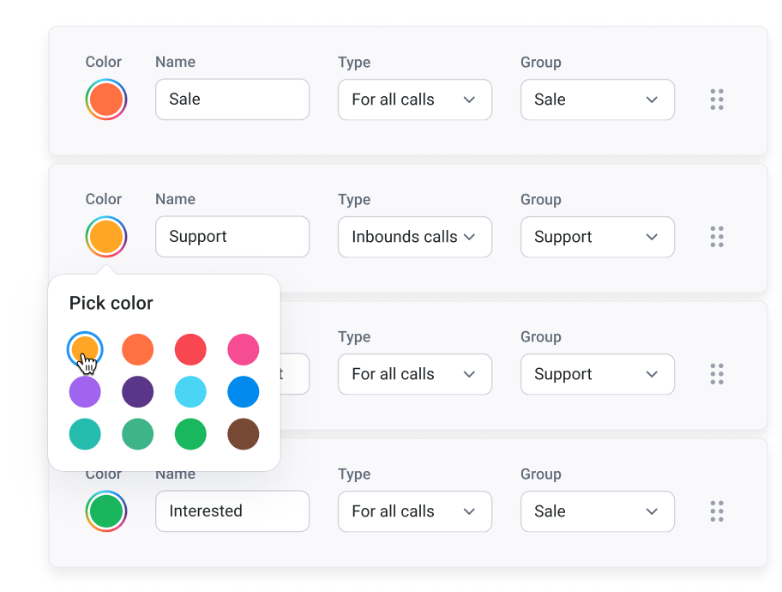Open the Type dropdown set to Inbounds calls
The height and width of the screenshot is (592, 782).
coord(415,237)
